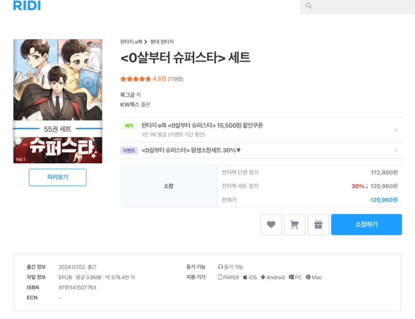Image resolution: width=415 pixels, height=319 pixels.
Task: Click the gift box icon
Action: pyautogui.click(x=318, y=225)
